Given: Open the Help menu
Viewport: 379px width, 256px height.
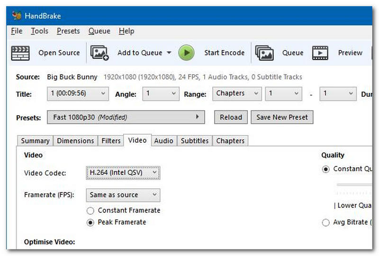Looking at the screenshot, I should coord(126,31).
